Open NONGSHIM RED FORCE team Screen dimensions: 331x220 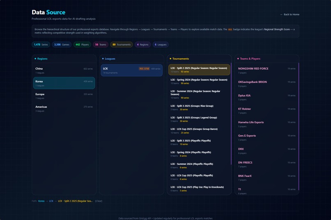267,70
